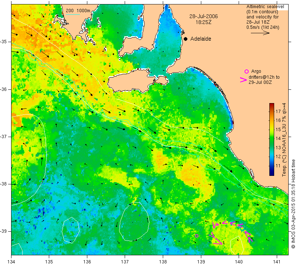Click the colorbar tick label 11
This screenshot has height=266, width=296.
pyautogui.click(x=278, y=166)
